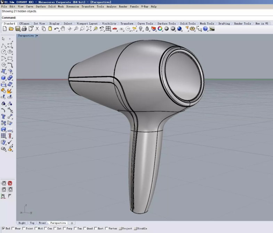Open the Help question mark icon
This screenshot has height=233, width=273.
pyautogui.click(x=205, y=29)
